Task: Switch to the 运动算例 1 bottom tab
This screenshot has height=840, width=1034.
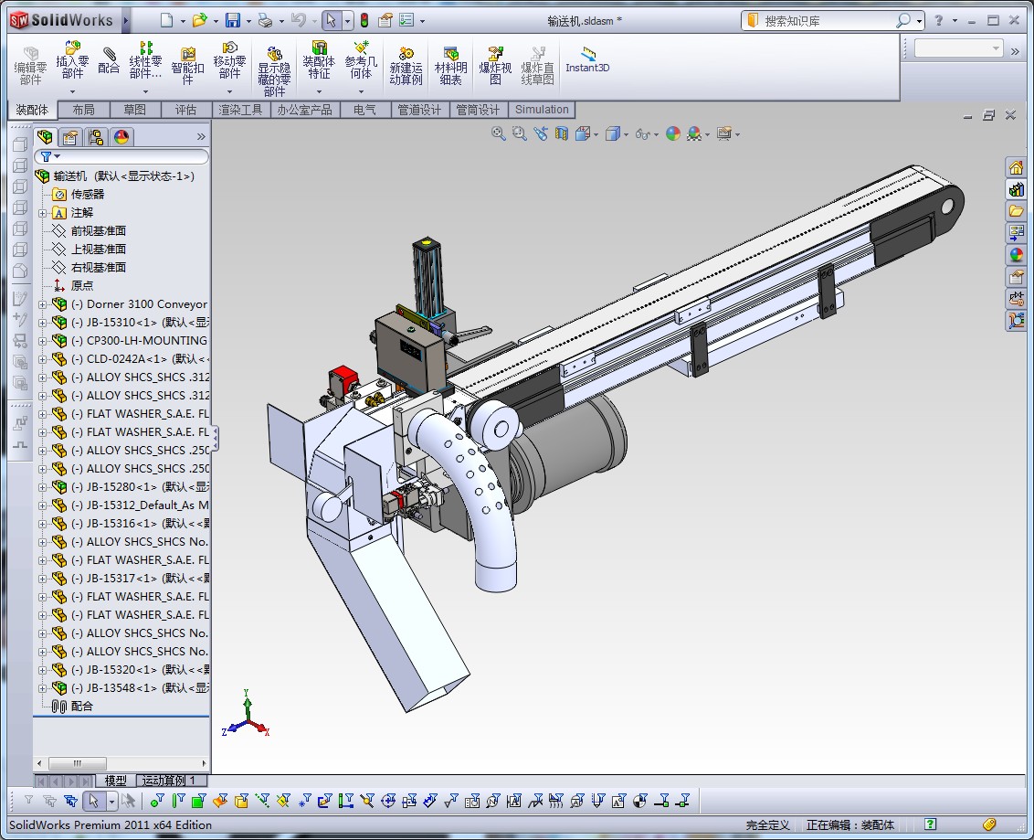Action: pyautogui.click(x=170, y=781)
